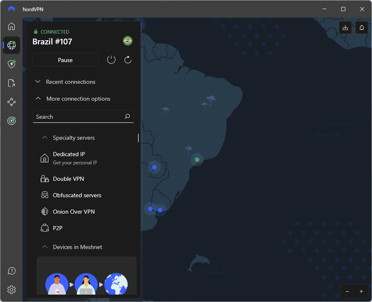Reconnect using the refresh icon
Viewport: 372px width, 302px height.
tap(128, 60)
